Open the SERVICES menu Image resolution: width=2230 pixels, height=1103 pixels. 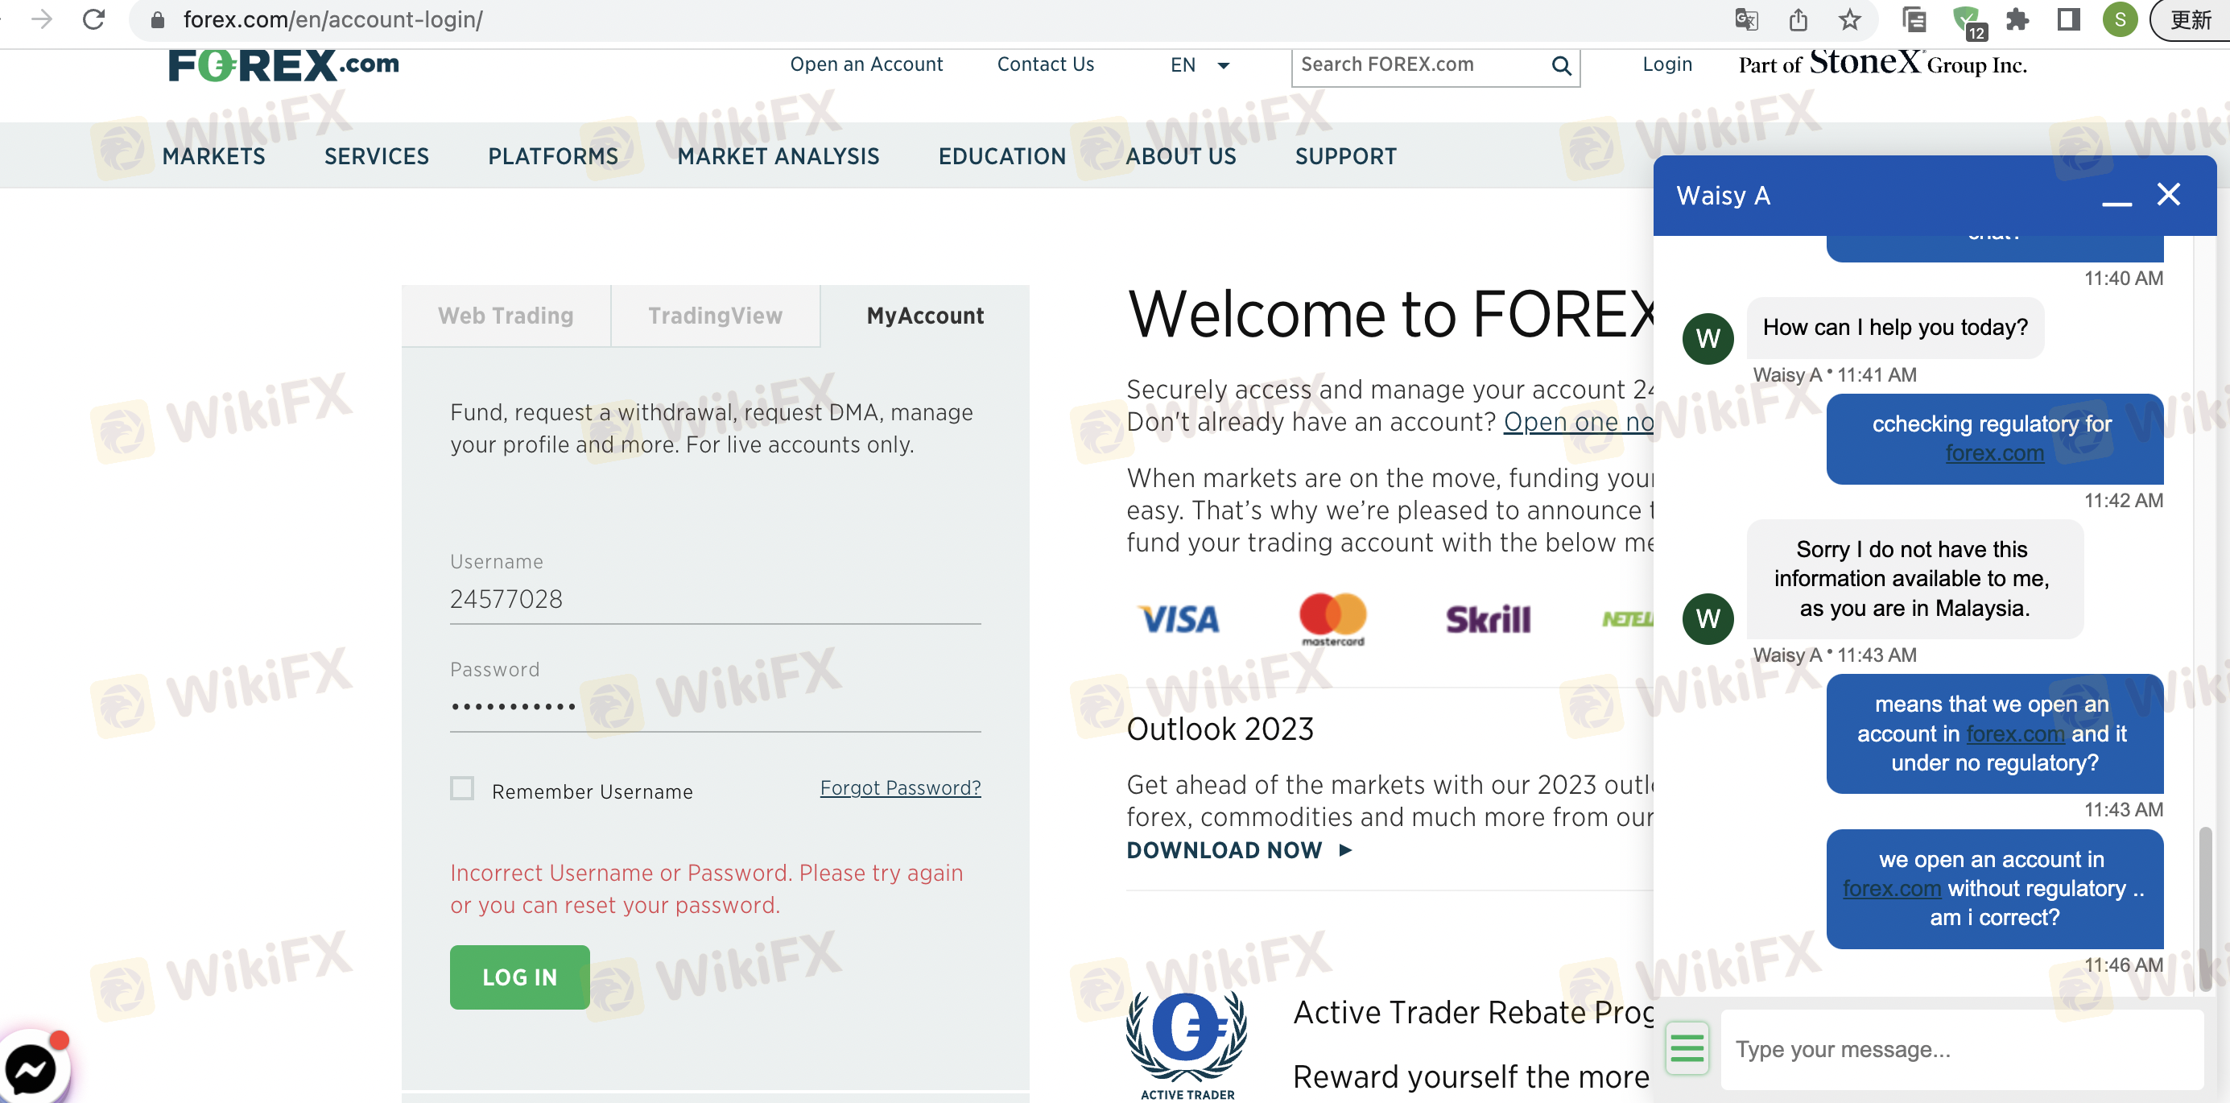coord(377,157)
